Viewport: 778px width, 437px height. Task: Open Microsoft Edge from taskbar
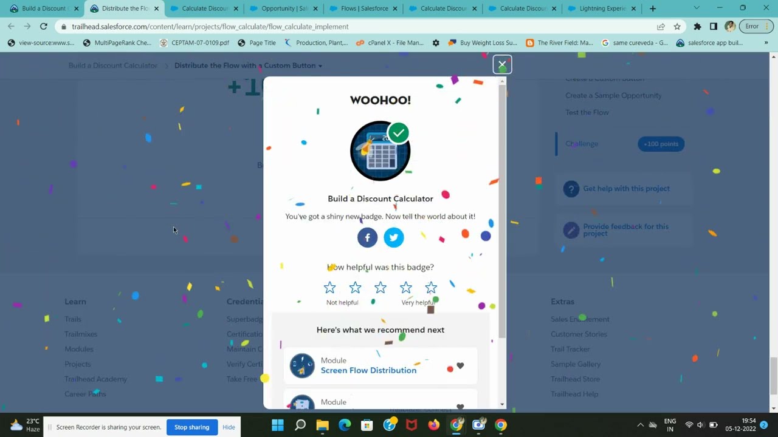(345, 425)
